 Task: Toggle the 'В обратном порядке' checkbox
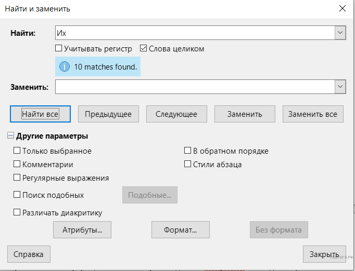click(188, 151)
